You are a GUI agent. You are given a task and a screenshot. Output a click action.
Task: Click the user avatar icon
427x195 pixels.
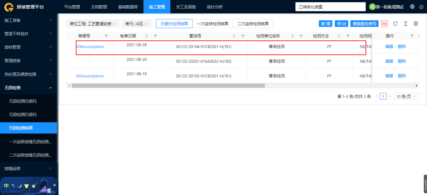[372, 7]
